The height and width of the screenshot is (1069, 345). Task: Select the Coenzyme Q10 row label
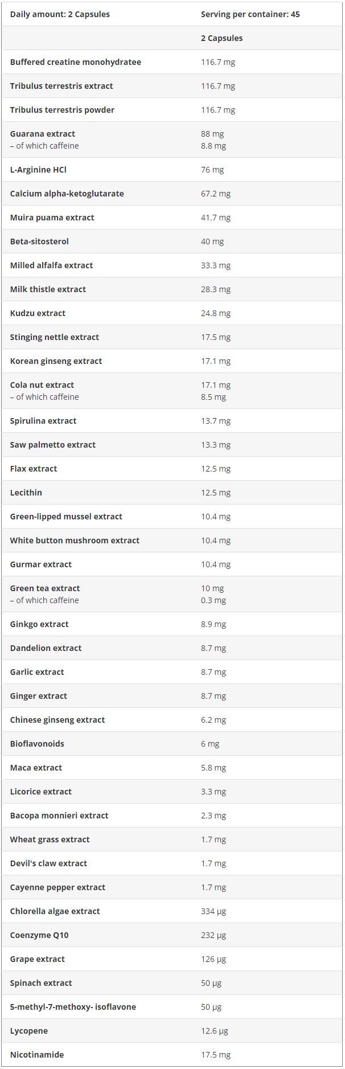point(39,935)
